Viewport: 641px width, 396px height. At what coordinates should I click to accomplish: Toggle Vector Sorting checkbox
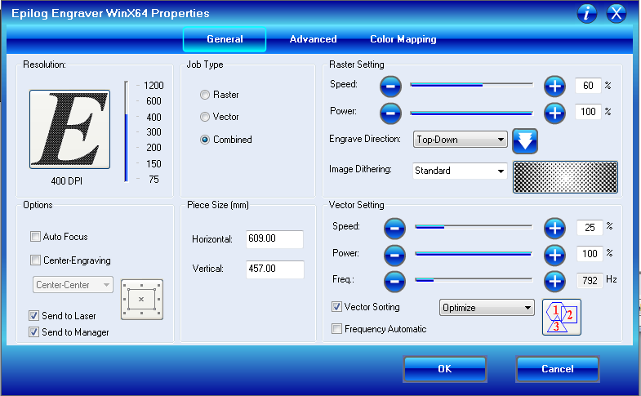[336, 306]
